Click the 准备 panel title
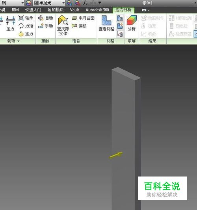The image size is (197, 210). (76, 41)
